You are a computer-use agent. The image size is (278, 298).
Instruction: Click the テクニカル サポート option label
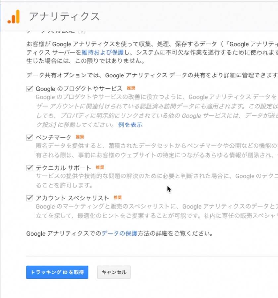[64, 168]
